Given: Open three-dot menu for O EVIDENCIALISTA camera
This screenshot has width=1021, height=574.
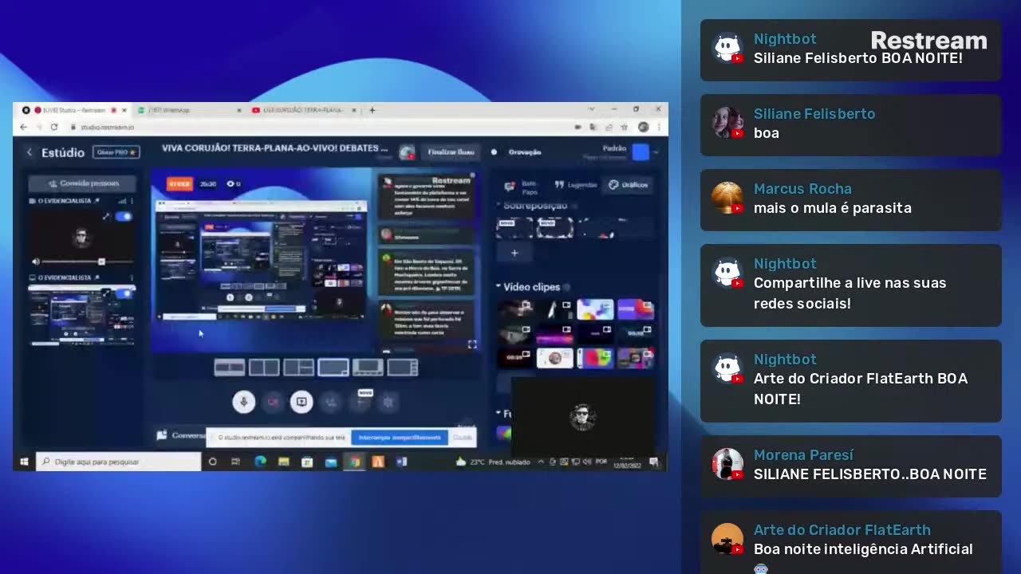Looking at the screenshot, I should tap(132, 201).
